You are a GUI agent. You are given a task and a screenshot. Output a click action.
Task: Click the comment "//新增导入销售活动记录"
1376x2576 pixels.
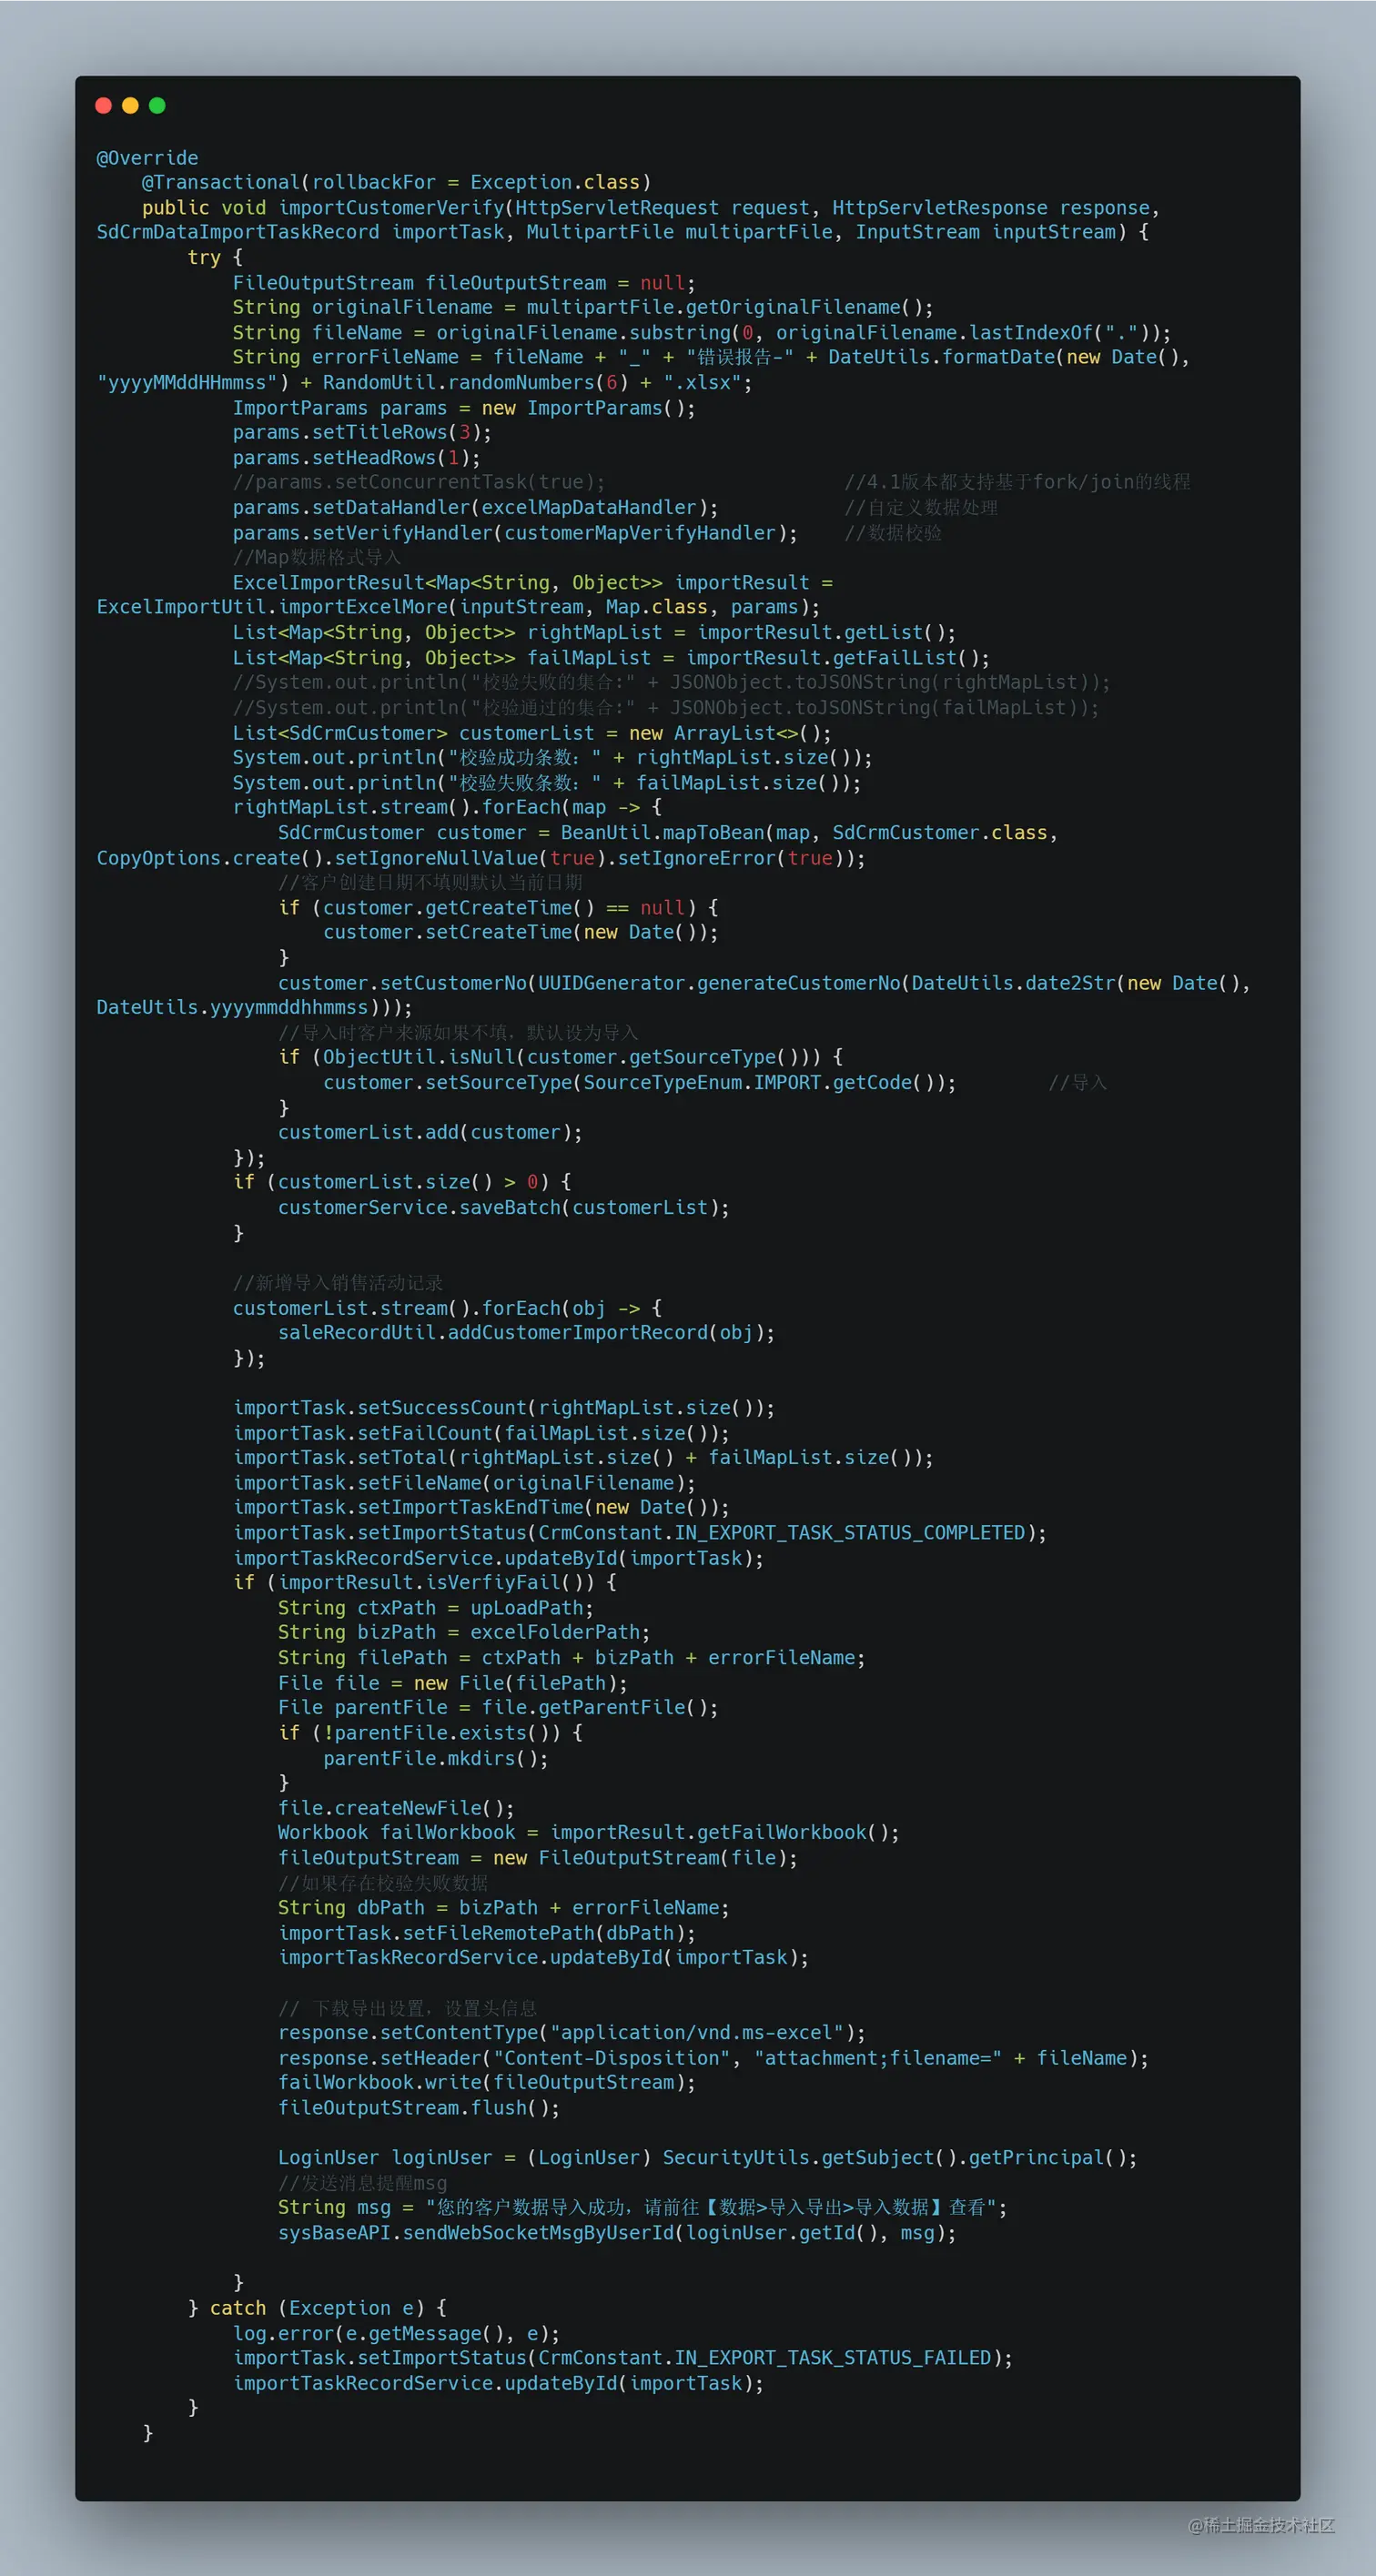click(x=338, y=1283)
